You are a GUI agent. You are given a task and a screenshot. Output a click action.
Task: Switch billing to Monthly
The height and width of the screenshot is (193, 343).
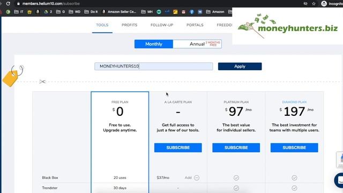click(154, 44)
